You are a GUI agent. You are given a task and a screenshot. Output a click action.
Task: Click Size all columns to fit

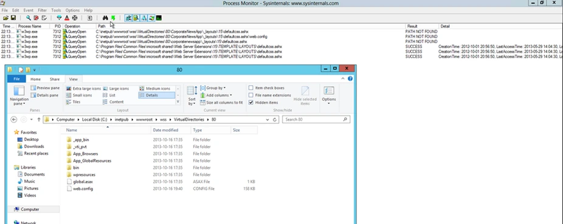click(x=221, y=103)
